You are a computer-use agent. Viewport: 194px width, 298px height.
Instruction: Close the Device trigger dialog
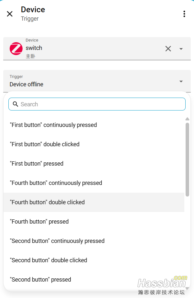point(10,14)
